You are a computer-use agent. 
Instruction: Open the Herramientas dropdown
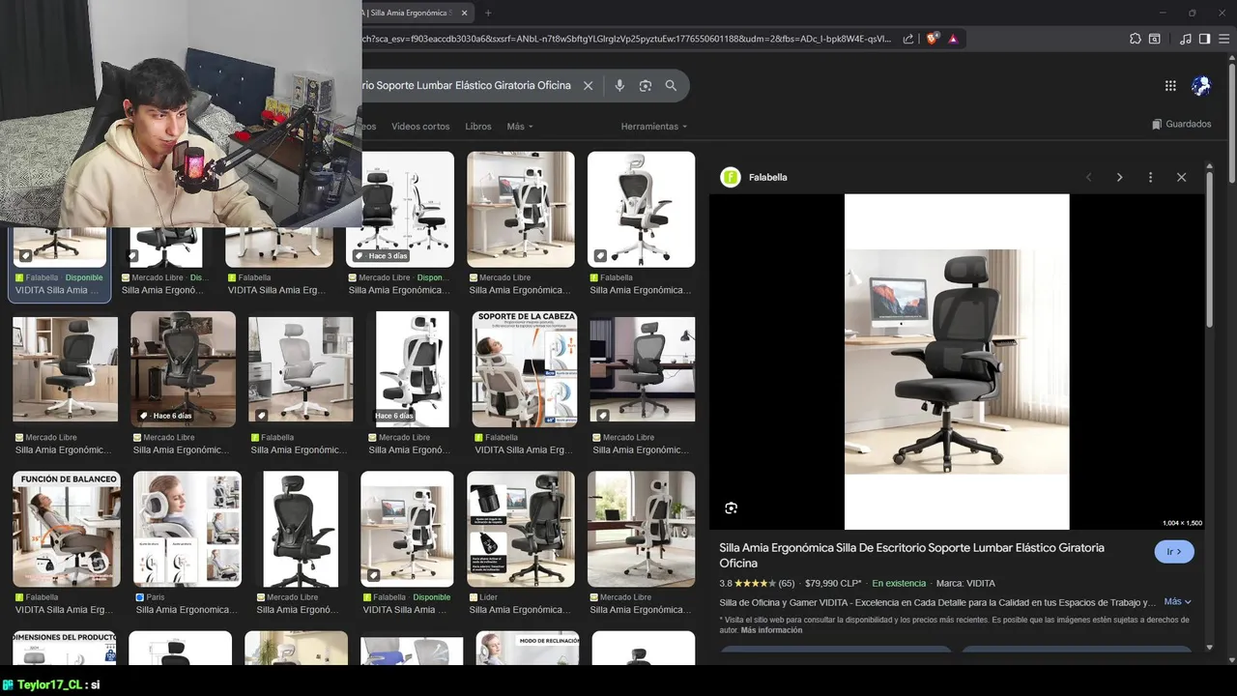pyautogui.click(x=654, y=127)
